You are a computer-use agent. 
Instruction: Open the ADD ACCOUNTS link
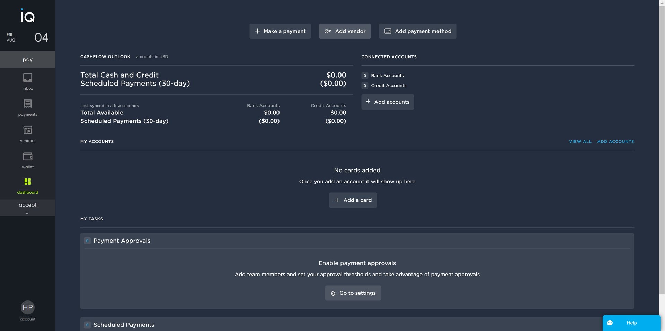tap(615, 142)
